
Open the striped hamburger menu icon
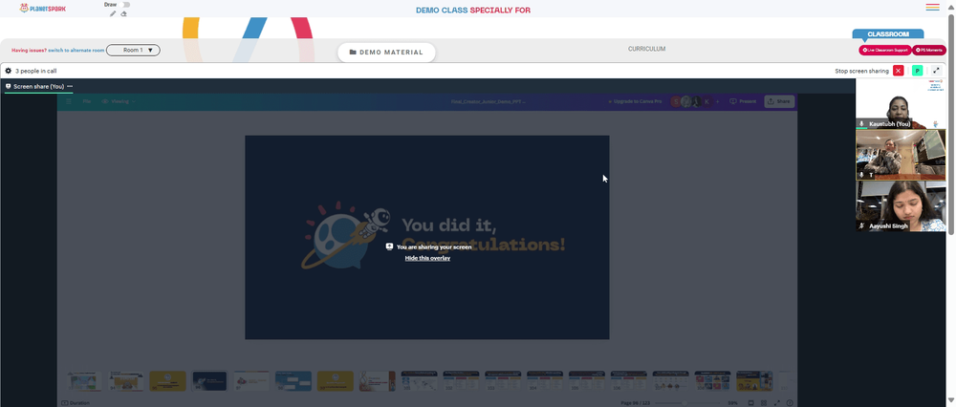click(932, 8)
